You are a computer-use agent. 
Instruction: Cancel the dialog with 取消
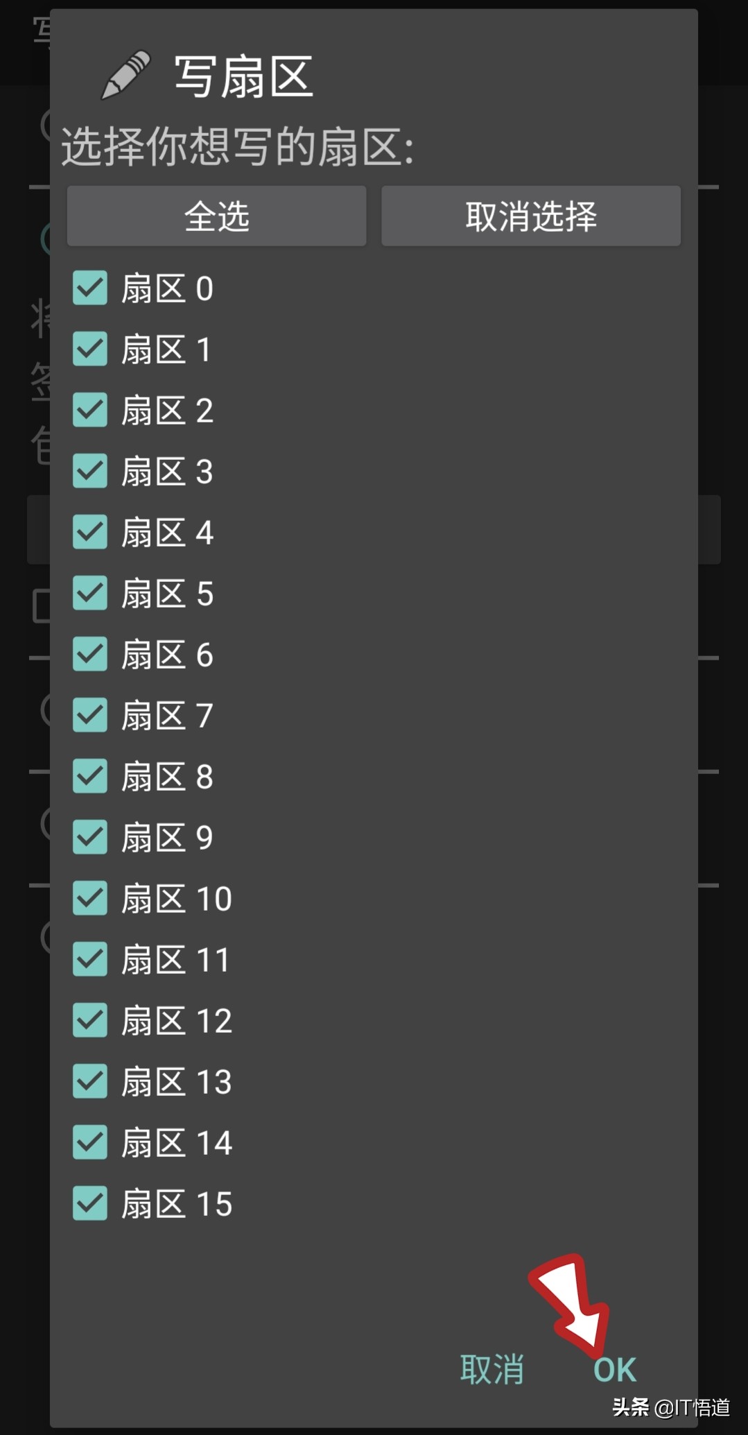click(492, 1370)
